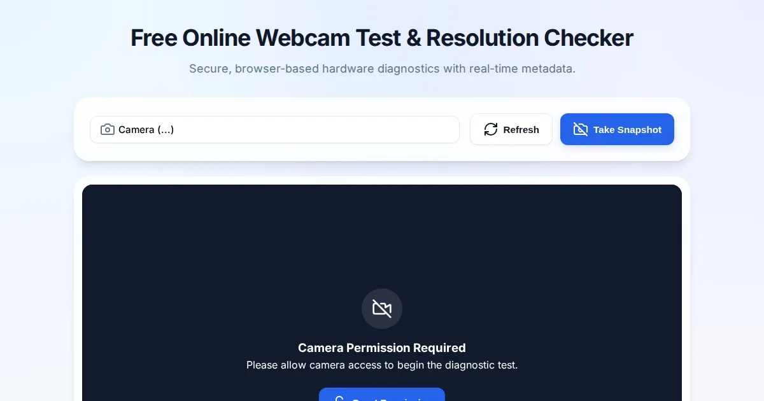Click the circular arrows refresh icon
Viewport: 764px width, 401px height.
coord(491,129)
